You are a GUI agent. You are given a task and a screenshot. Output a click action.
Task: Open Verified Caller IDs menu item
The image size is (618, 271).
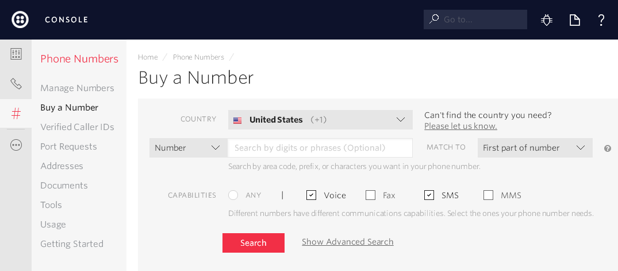[77, 127]
